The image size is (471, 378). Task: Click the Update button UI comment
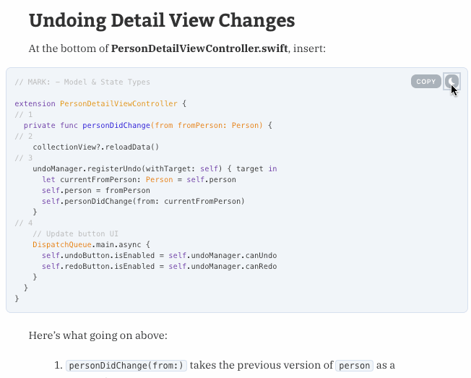75,233
